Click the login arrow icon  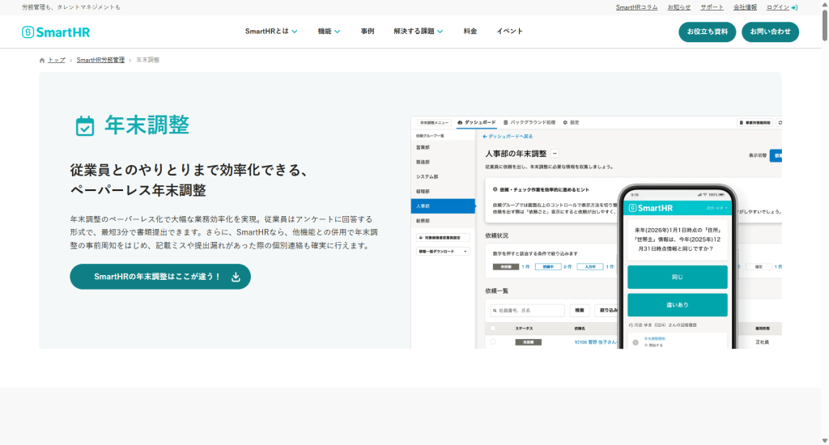point(794,7)
